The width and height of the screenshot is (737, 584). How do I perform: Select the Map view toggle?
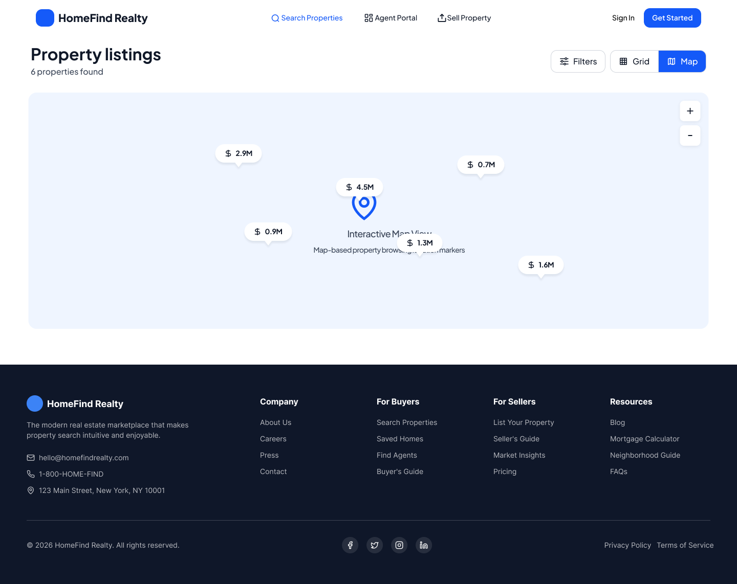pyautogui.click(x=682, y=61)
